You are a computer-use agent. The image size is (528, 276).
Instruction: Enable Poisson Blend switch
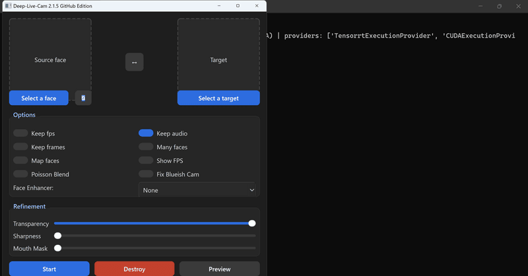pyautogui.click(x=20, y=174)
